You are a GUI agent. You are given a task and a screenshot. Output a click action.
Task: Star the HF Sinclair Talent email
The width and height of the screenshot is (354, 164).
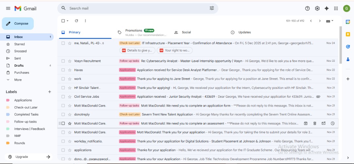[70, 88]
